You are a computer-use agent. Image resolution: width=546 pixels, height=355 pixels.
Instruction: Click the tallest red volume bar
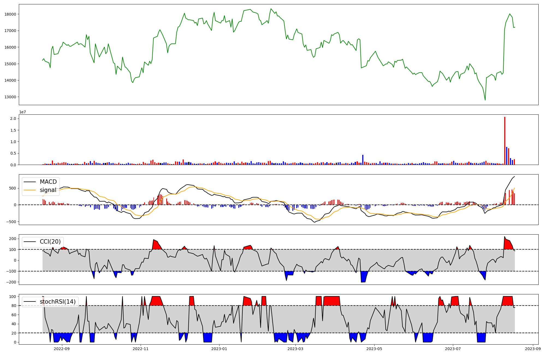click(505, 141)
